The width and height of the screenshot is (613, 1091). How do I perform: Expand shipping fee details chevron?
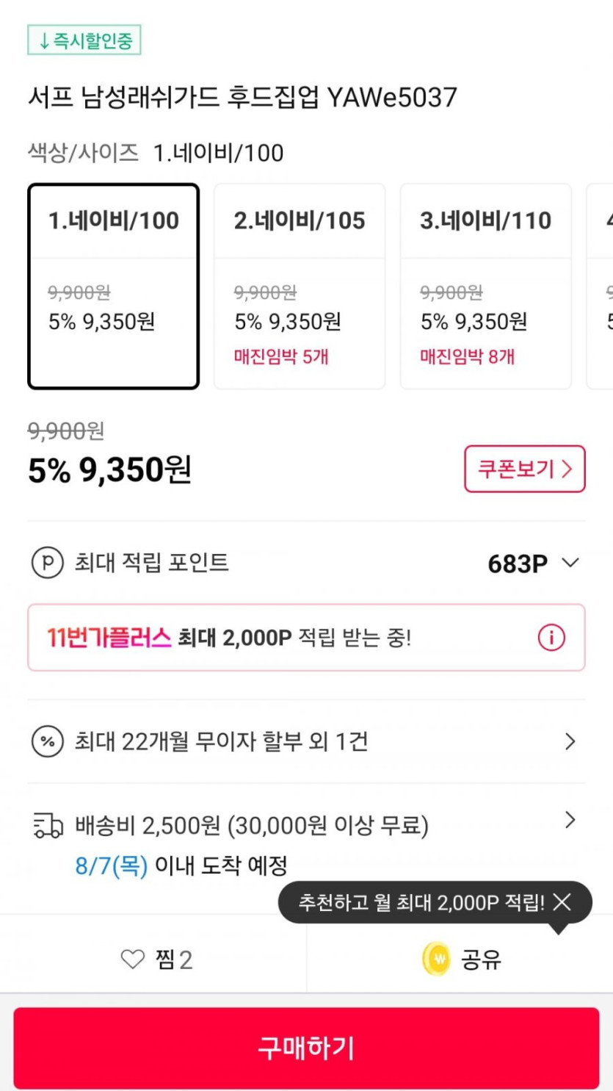tap(570, 820)
